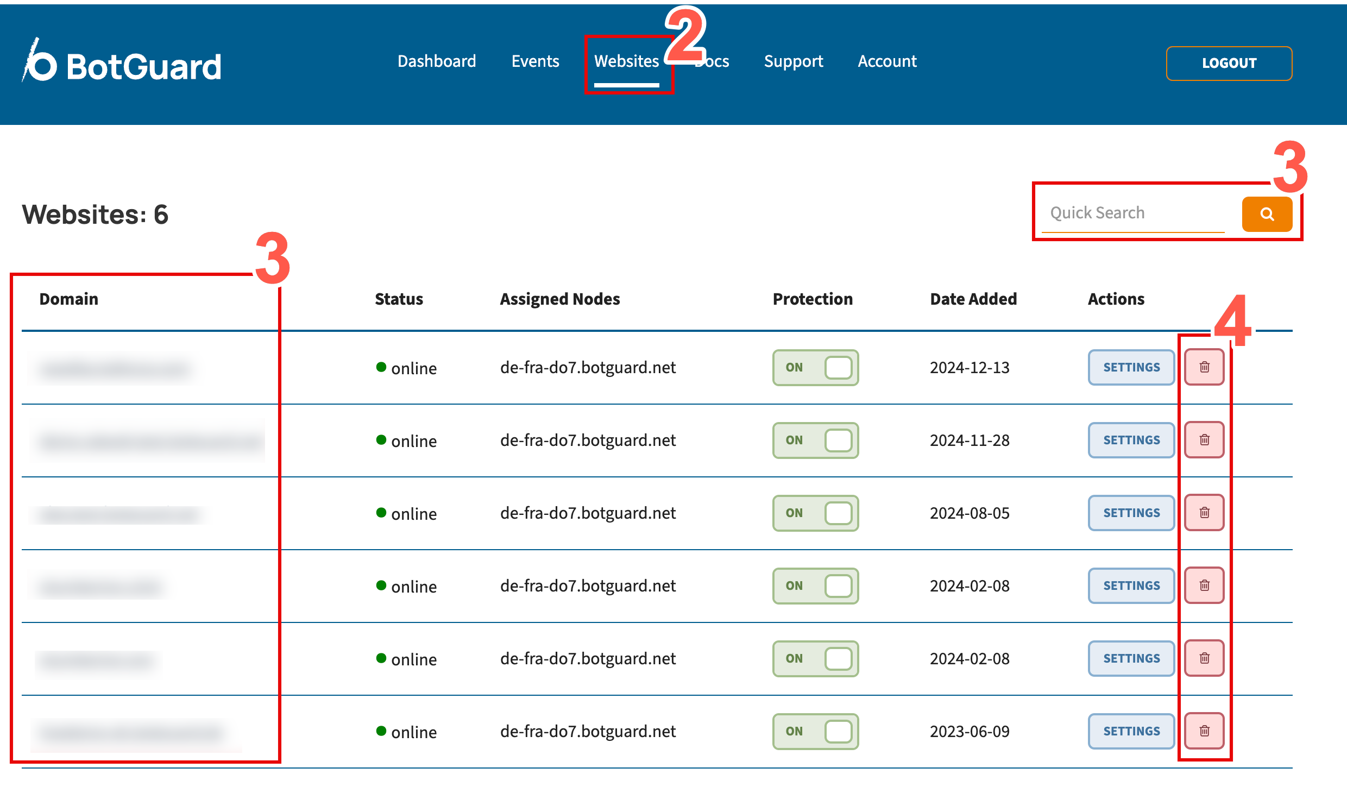Toggle protection for the 2024-12-13 website
Viewport: 1347px width, 793px height.
point(815,368)
